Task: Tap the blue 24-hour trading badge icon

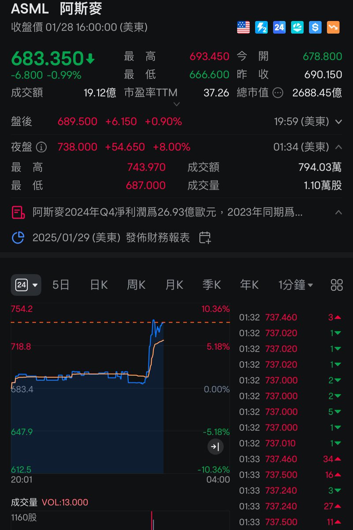Action: click(x=279, y=27)
